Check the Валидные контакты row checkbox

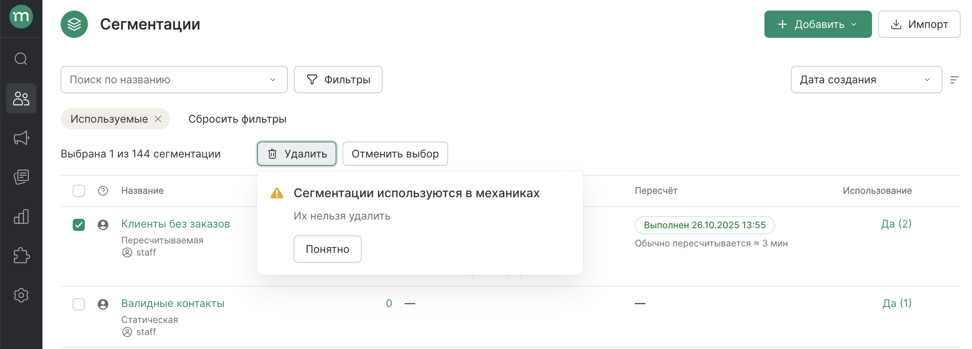[79, 304]
